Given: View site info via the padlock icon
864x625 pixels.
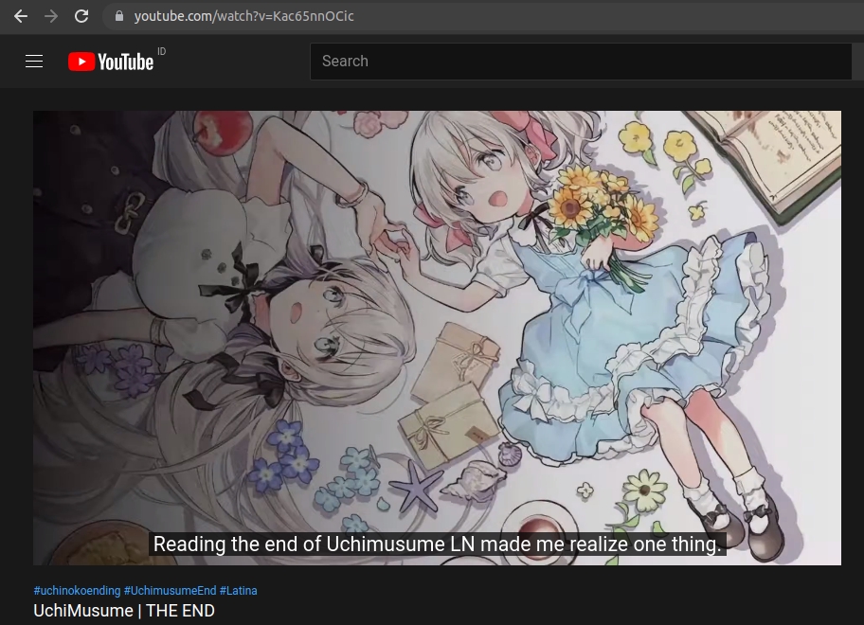Looking at the screenshot, I should 118,16.
